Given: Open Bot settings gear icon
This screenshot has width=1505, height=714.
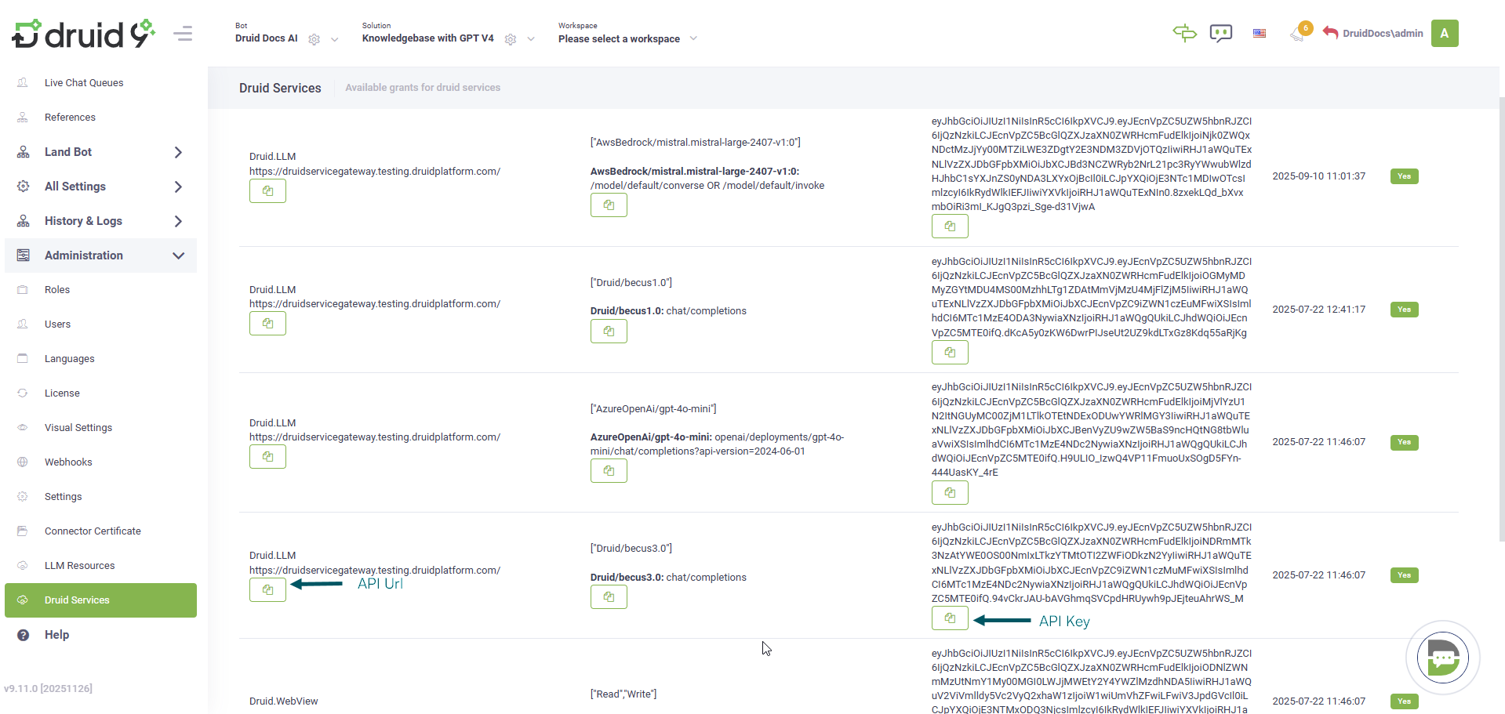Looking at the screenshot, I should tap(314, 39).
